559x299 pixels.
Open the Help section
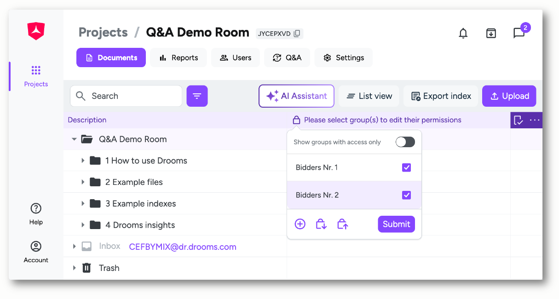click(36, 214)
